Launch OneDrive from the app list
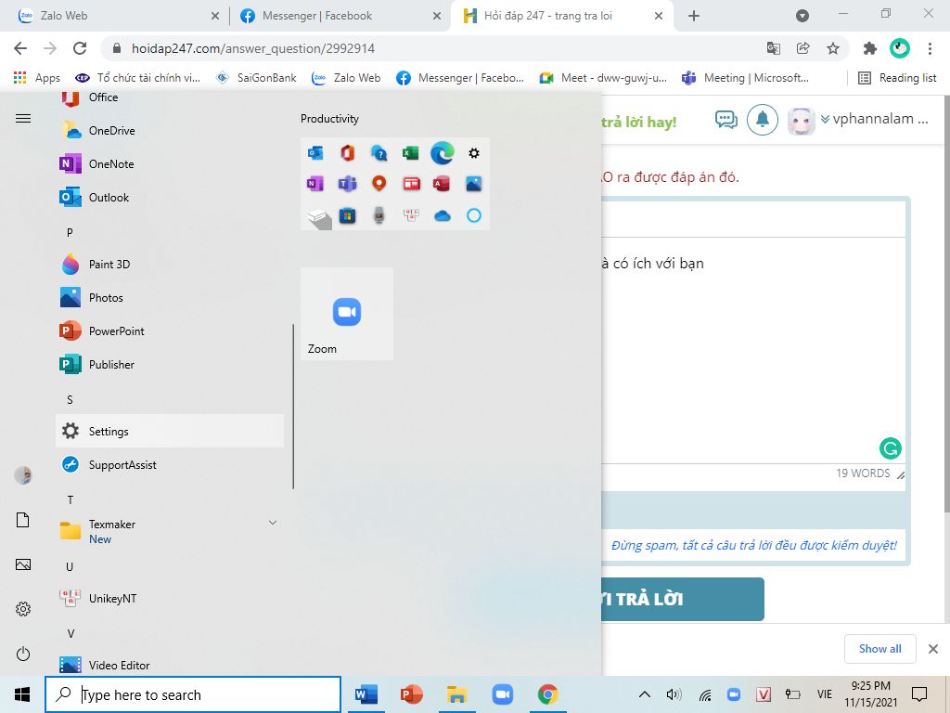The height and width of the screenshot is (713, 950). click(170, 130)
